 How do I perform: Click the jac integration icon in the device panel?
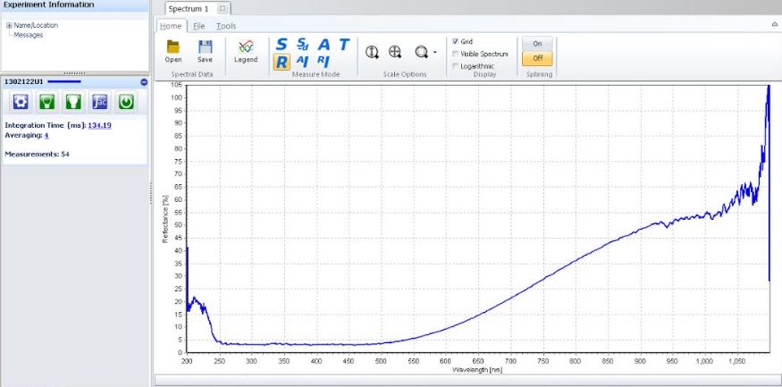tap(100, 102)
